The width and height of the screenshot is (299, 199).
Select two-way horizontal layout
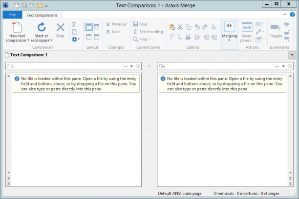click(89, 37)
